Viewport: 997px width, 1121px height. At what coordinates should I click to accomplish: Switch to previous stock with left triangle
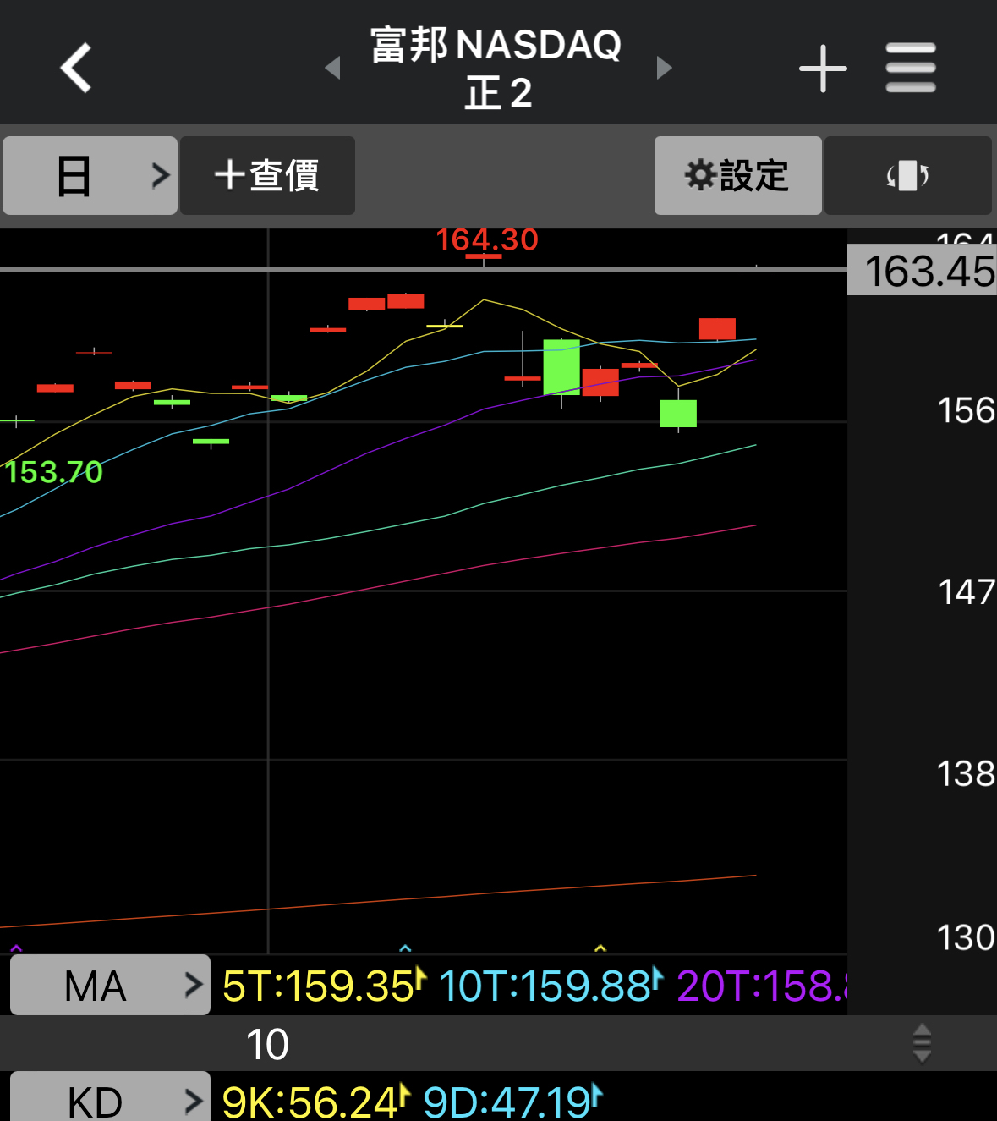point(332,68)
